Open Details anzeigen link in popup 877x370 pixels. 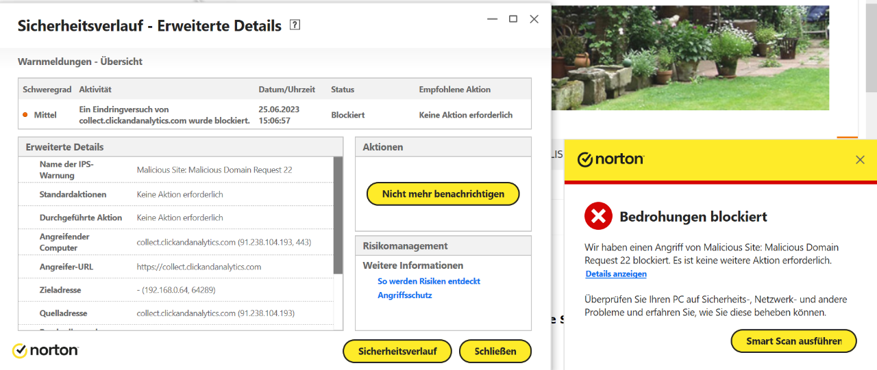click(616, 274)
